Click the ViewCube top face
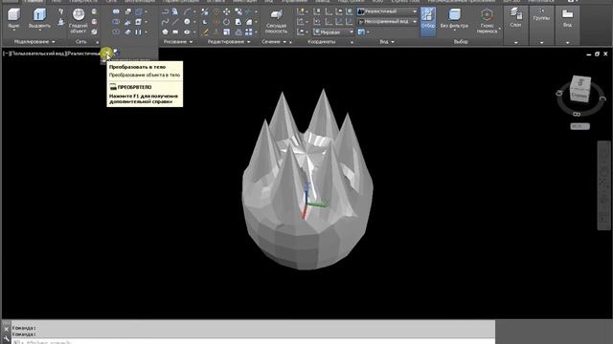This screenshot has height=344, width=613. pos(580,82)
